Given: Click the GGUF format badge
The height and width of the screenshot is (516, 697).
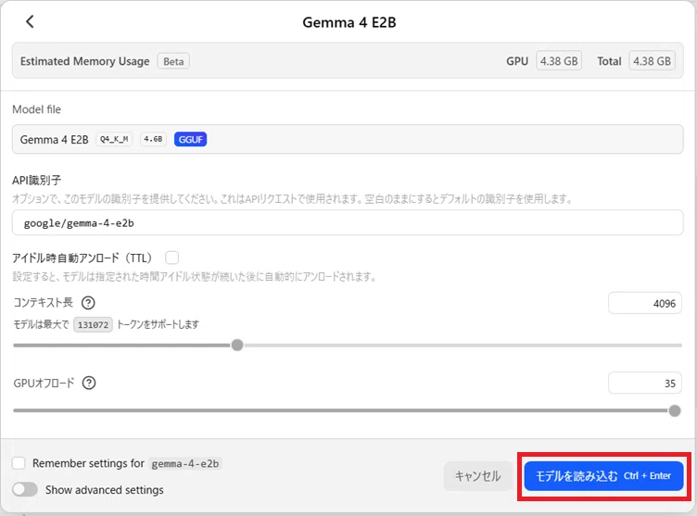Looking at the screenshot, I should coord(190,140).
